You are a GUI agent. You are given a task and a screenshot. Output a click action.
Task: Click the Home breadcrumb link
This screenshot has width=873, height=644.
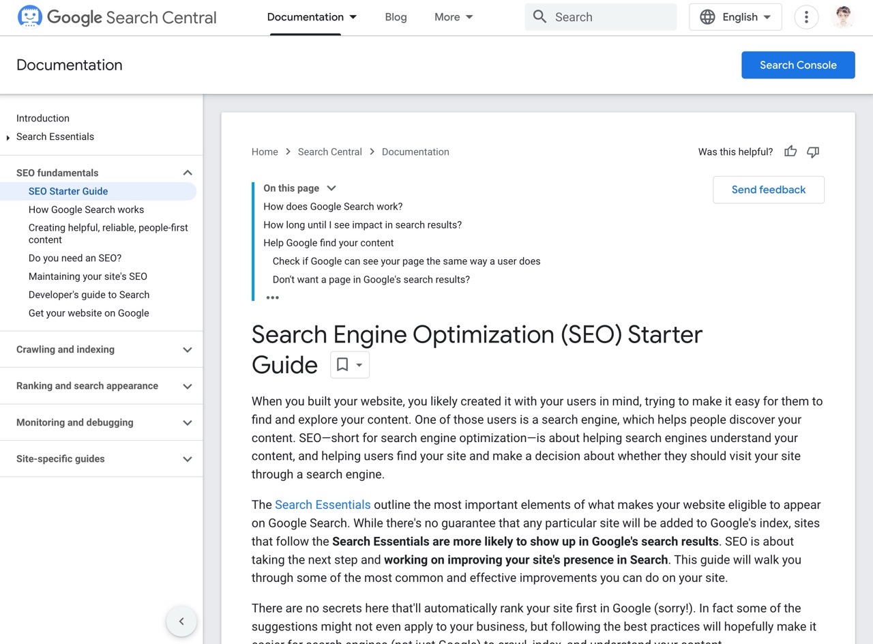(265, 151)
